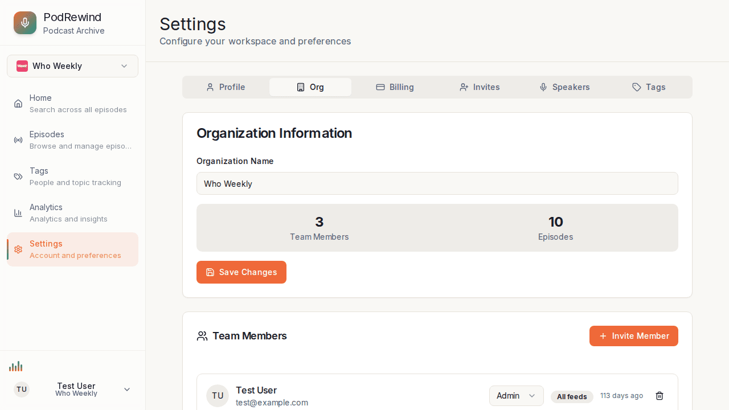The height and width of the screenshot is (410, 729).
Task: Expand the Test User account menu
Action: click(x=127, y=389)
